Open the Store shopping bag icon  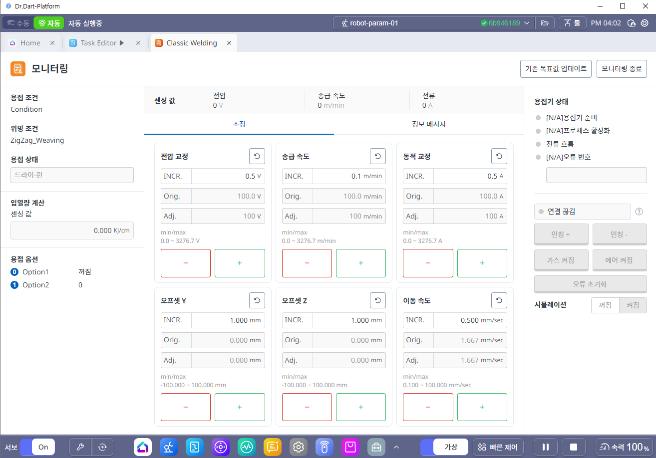(350, 447)
